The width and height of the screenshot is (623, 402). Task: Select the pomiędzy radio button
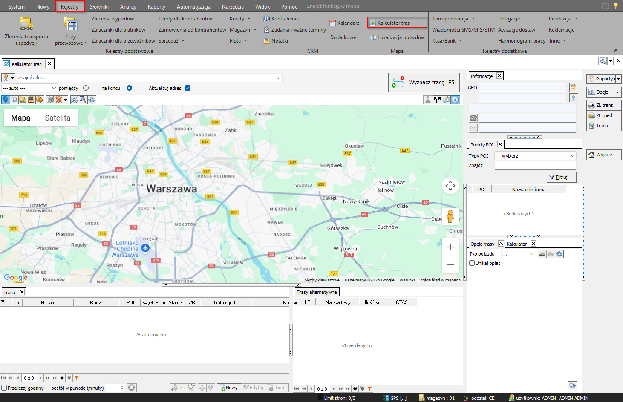(x=86, y=88)
